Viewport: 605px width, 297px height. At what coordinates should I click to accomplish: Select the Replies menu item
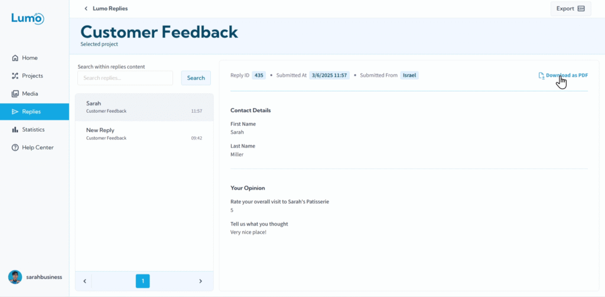34,112
